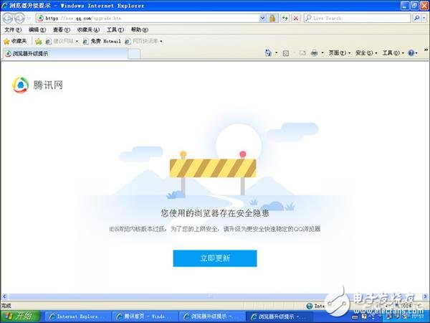Image resolution: width=430 pixels, height=323 pixels.
Task: Click the Refresh icon beside the address bar
Action: [285, 18]
